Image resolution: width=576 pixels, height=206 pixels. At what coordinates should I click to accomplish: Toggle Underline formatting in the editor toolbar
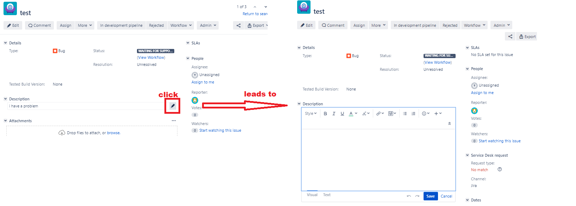342,113
